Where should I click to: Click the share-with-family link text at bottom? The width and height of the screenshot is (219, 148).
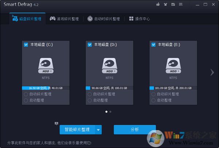coord(49,143)
